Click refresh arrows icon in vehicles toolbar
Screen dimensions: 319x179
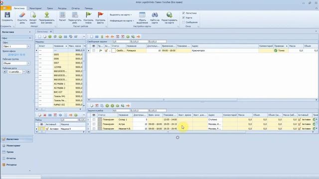tap(55, 37)
